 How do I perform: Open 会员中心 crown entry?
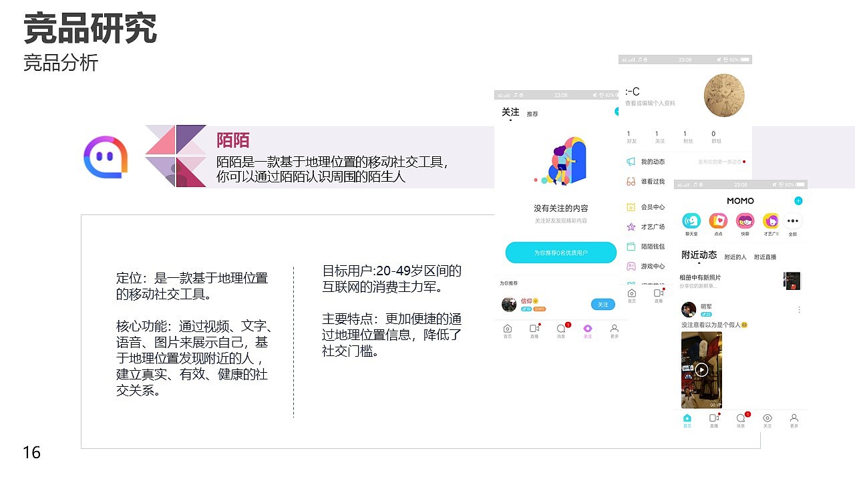[646, 207]
